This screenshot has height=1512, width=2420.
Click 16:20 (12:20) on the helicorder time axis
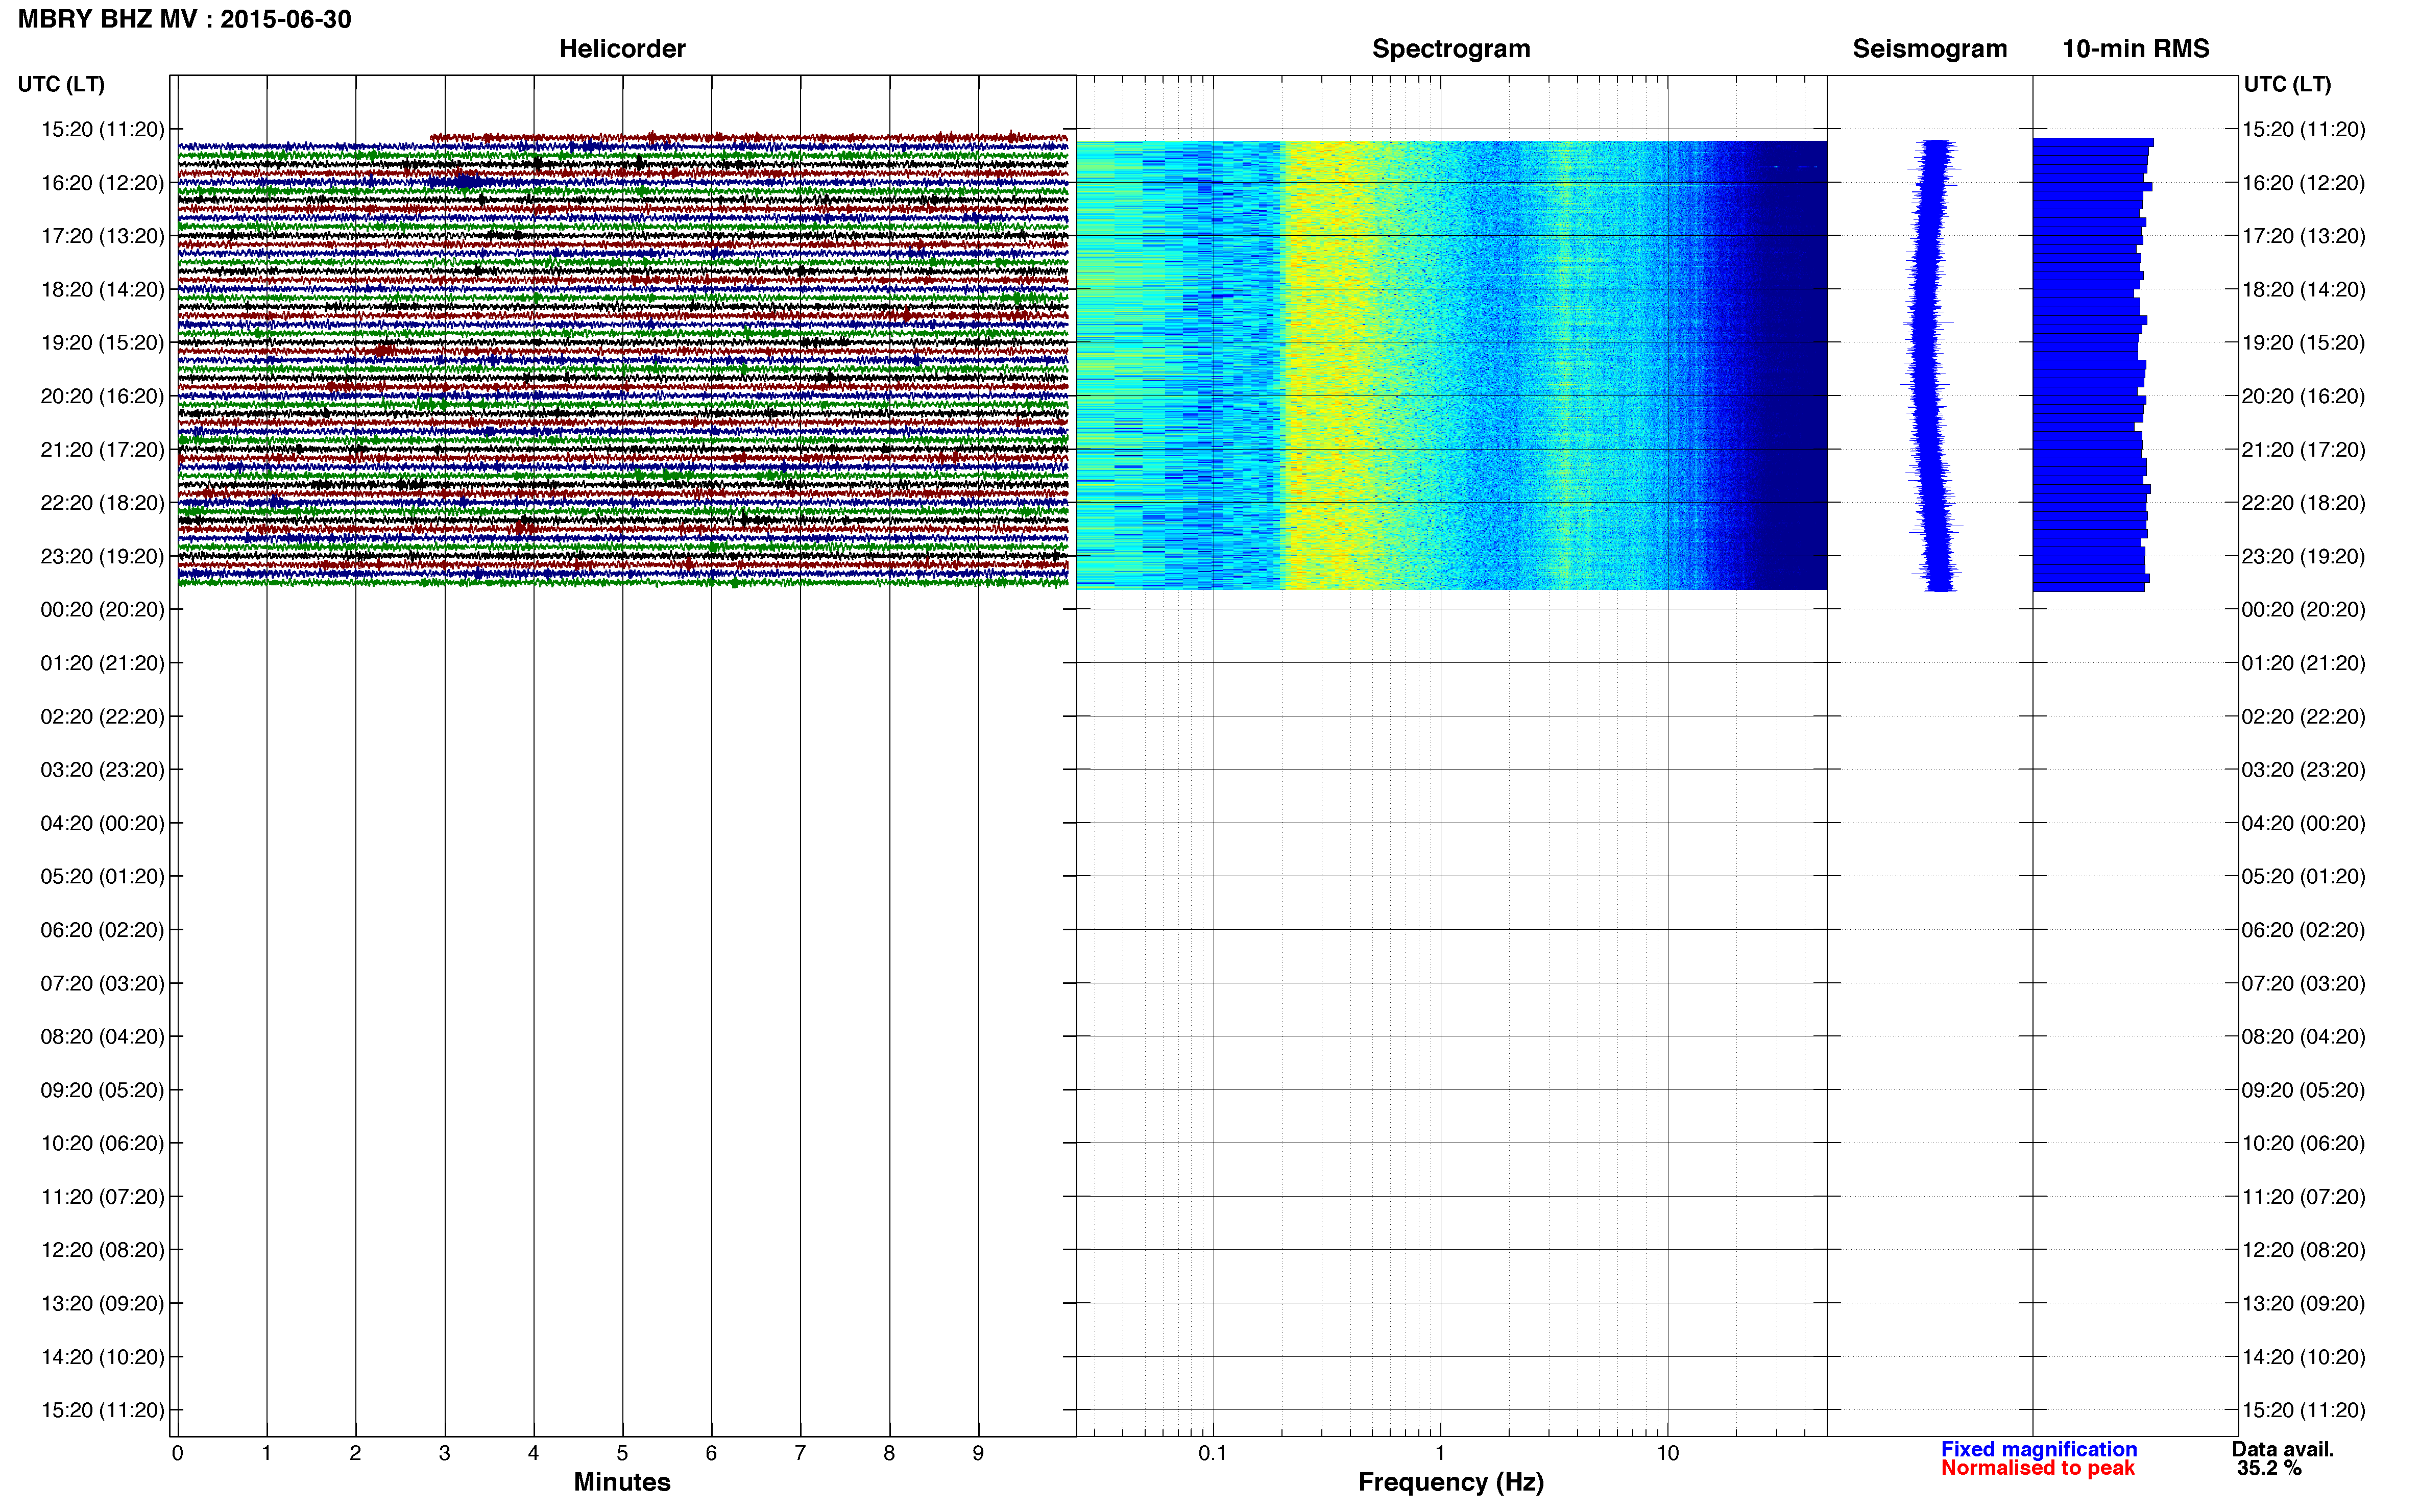(102, 183)
